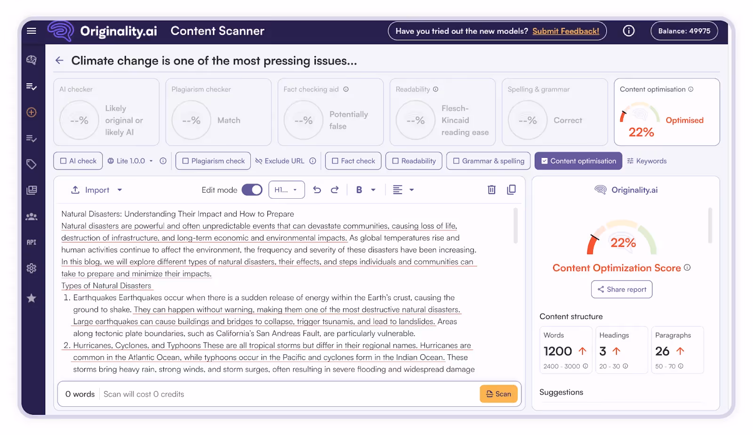Open the sidebar API icon
The width and height of the screenshot is (753, 435).
pyautogui.click(x=32, y=242)
